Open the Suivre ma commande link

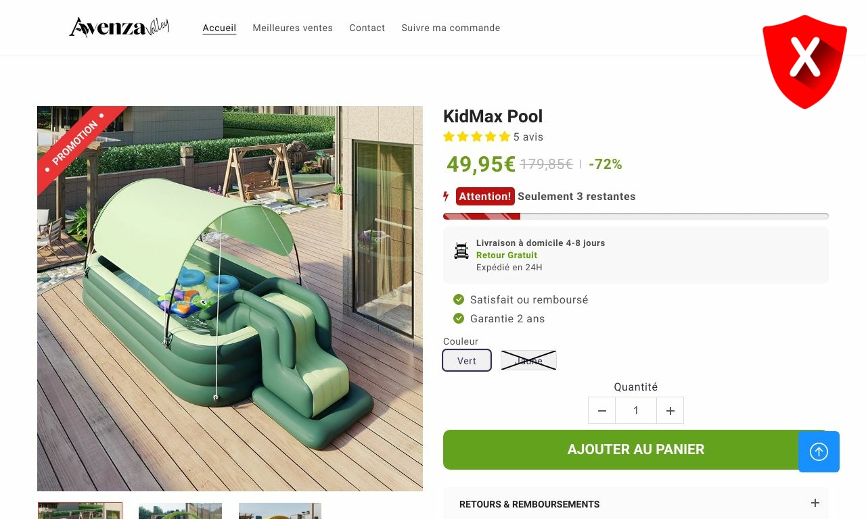451,28
